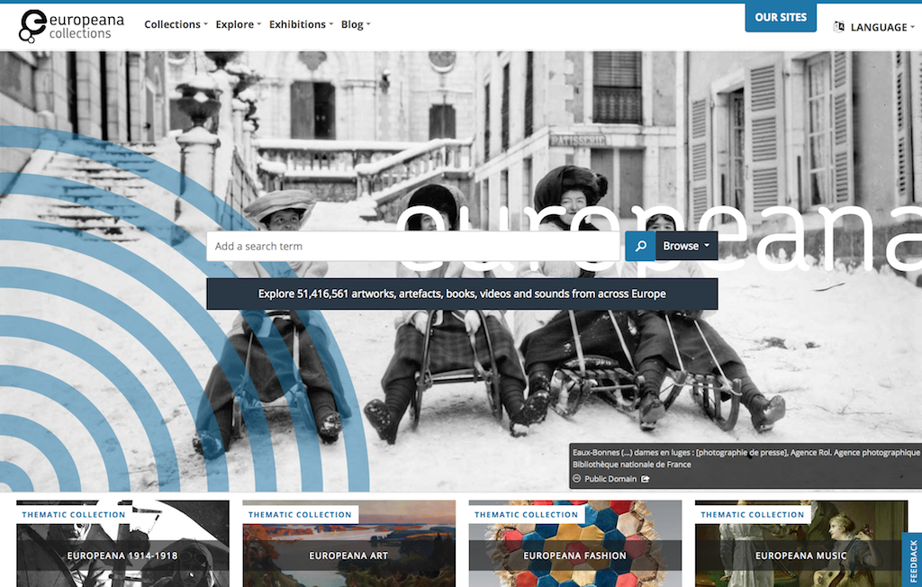Click the OUR SITES button
922x587 pixels.
coord(780,17)
